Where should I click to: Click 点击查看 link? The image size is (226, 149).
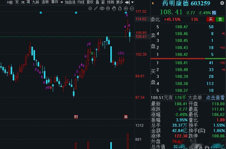coord(215,98)
